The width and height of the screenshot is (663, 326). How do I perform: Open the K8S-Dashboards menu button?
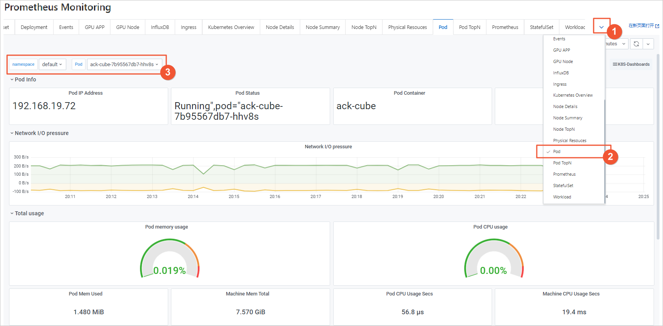click(631, 64)
